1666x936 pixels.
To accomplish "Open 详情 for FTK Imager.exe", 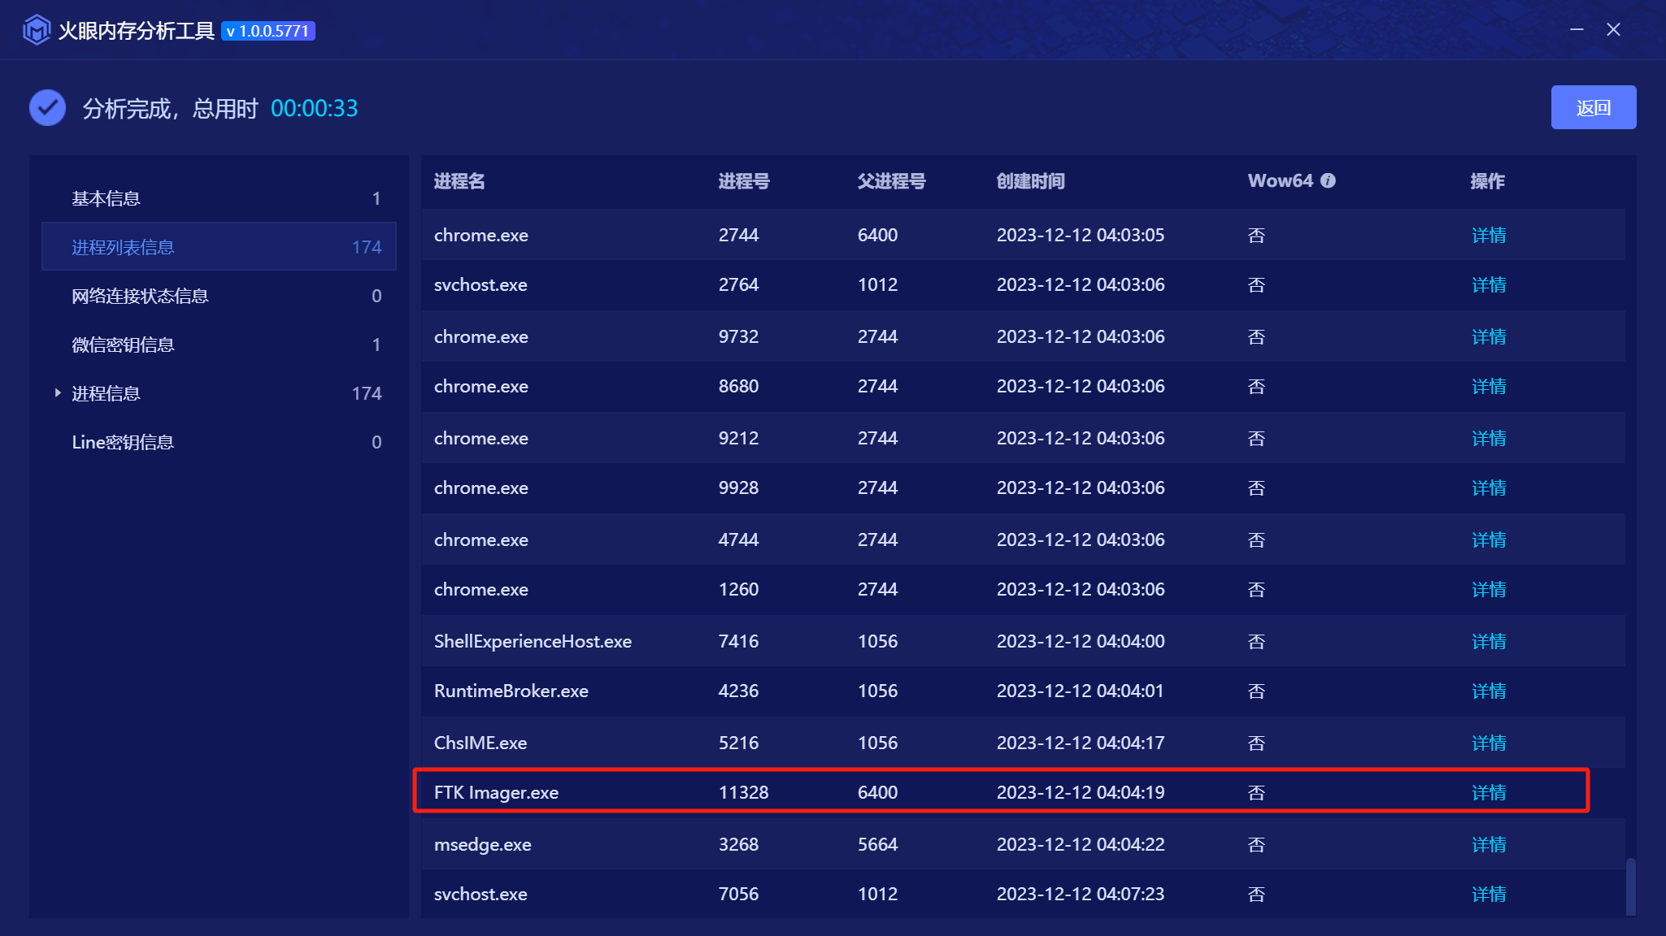I will point(1488,792).
